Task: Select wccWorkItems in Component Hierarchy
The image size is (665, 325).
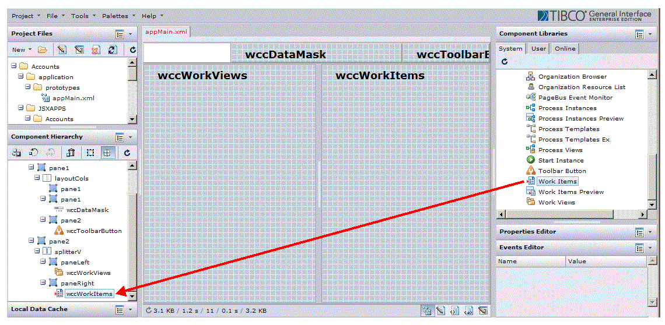Action: click(x=89, y=293)
